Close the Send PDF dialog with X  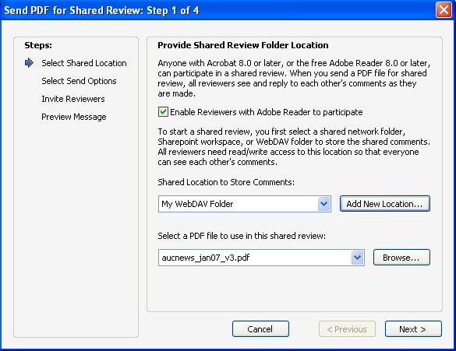444,10
